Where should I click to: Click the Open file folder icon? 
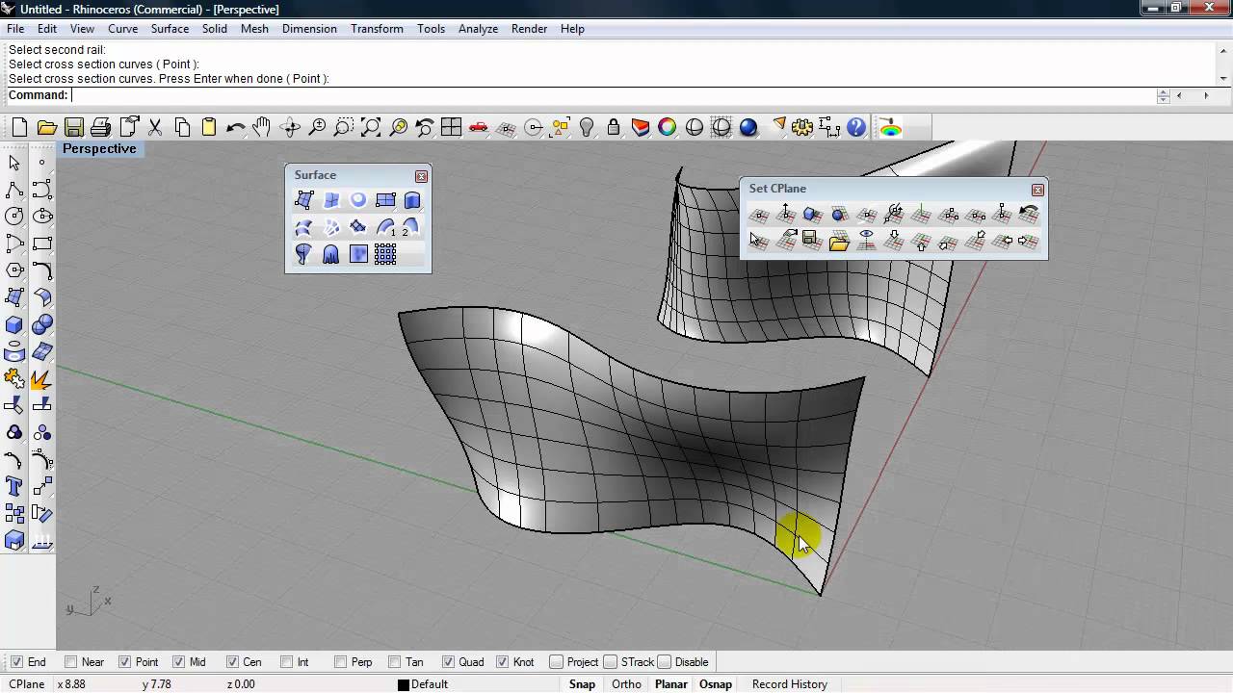pos(46,127)
